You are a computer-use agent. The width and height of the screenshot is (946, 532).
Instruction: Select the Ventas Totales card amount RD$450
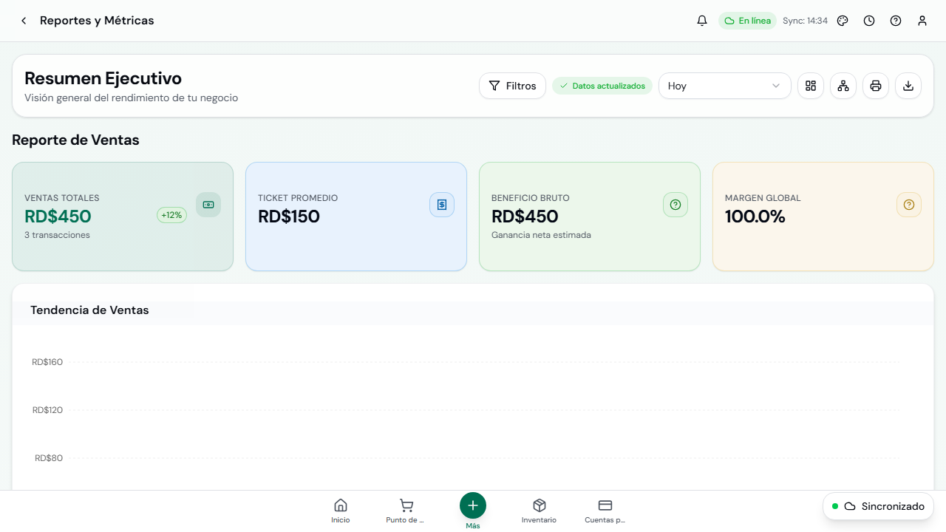(x=58, y=216)
